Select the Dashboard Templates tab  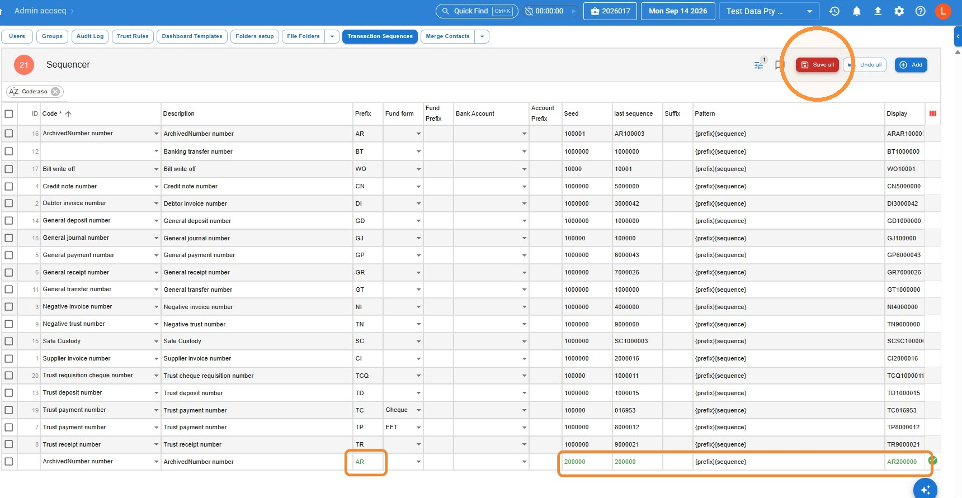192,36
